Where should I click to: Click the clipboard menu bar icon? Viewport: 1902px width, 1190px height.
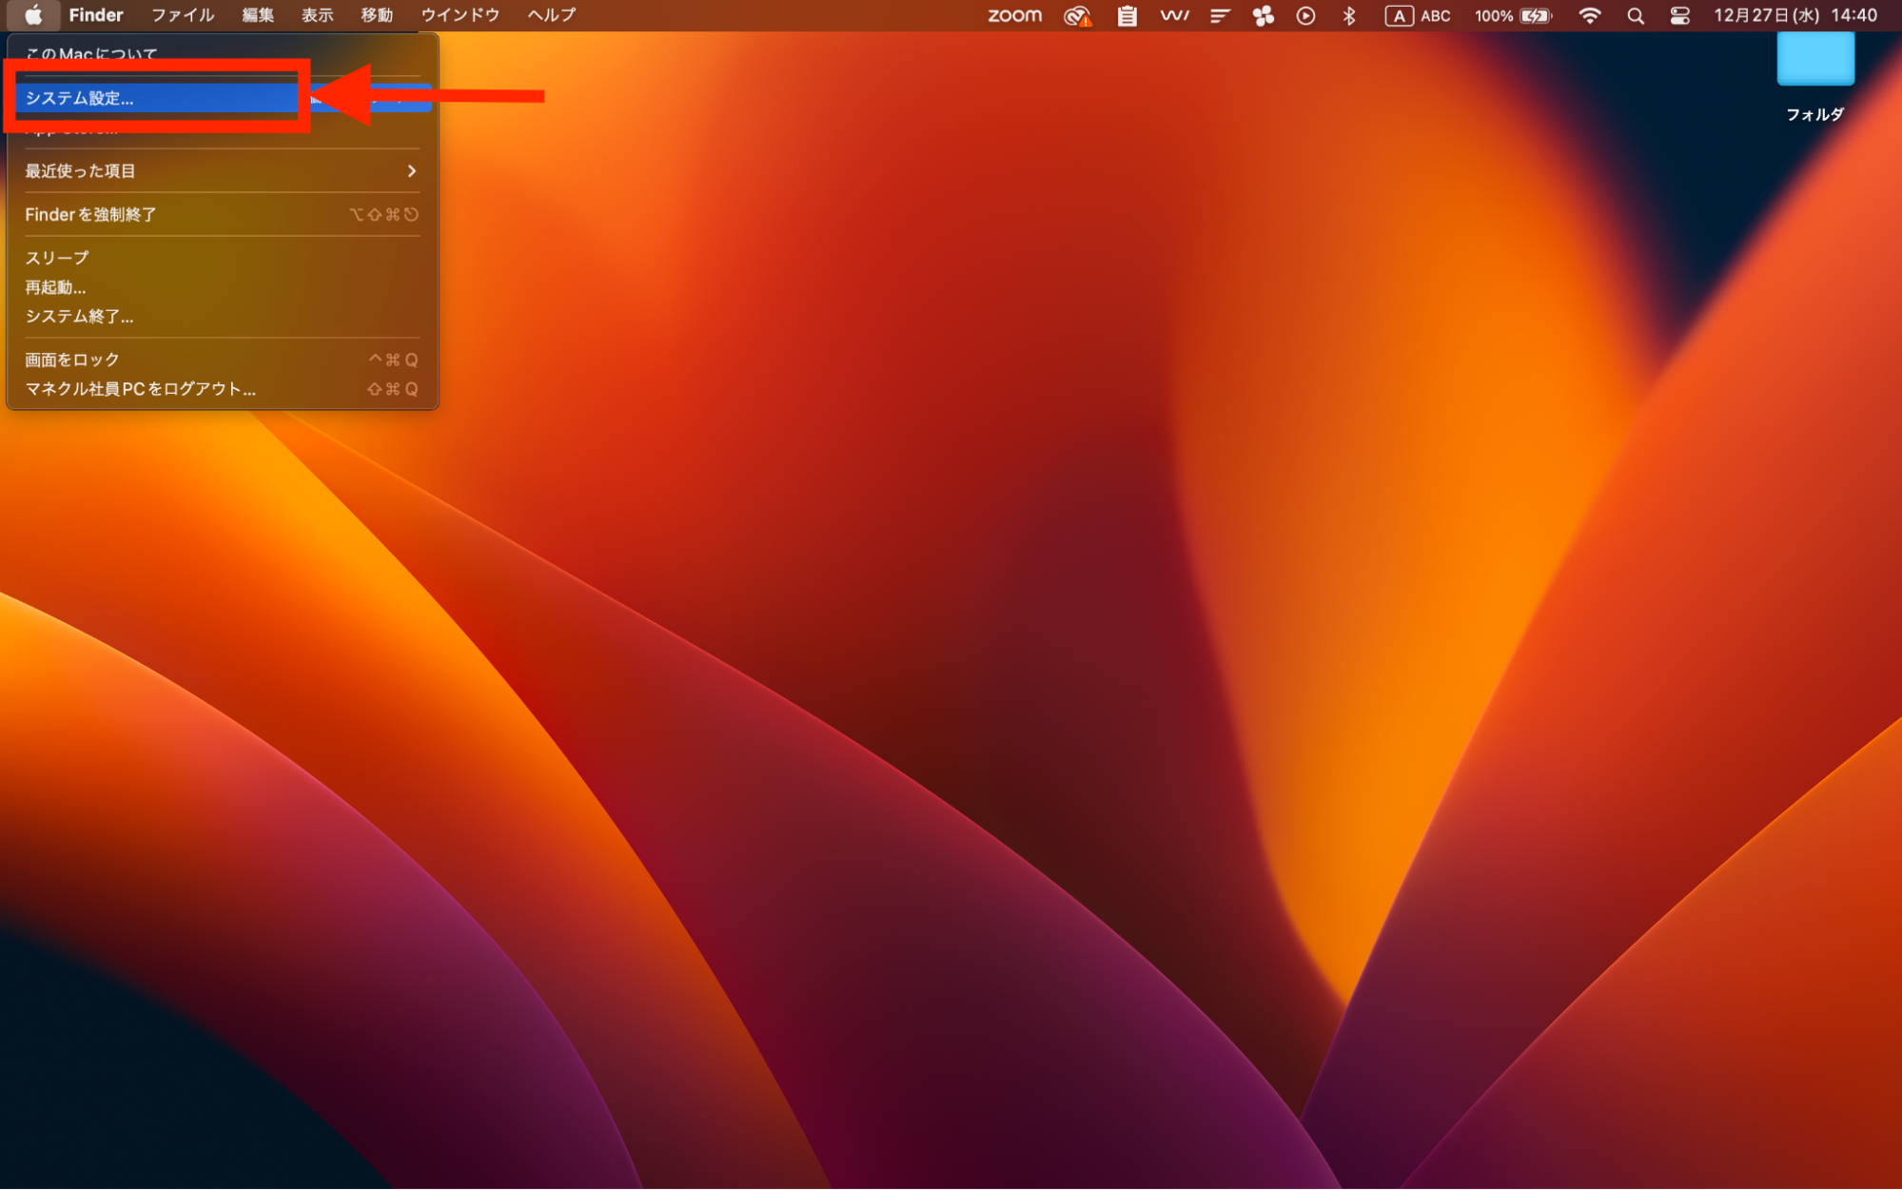pyautogui.click(x=1127, y=15)
